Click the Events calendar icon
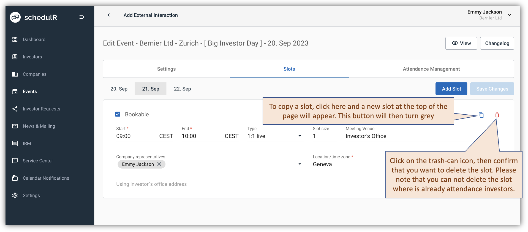Screen dimensions: 528x232 click(15, 91)
